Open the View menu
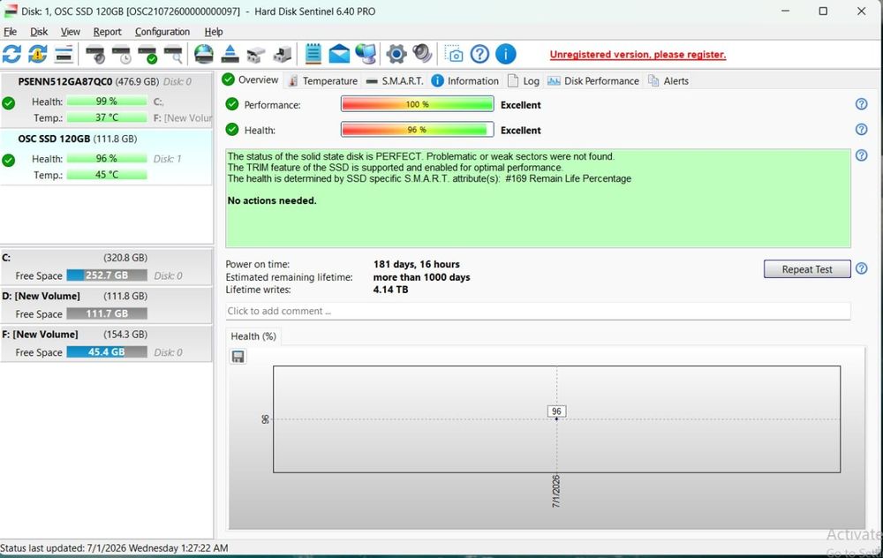 tap(71, 32)
